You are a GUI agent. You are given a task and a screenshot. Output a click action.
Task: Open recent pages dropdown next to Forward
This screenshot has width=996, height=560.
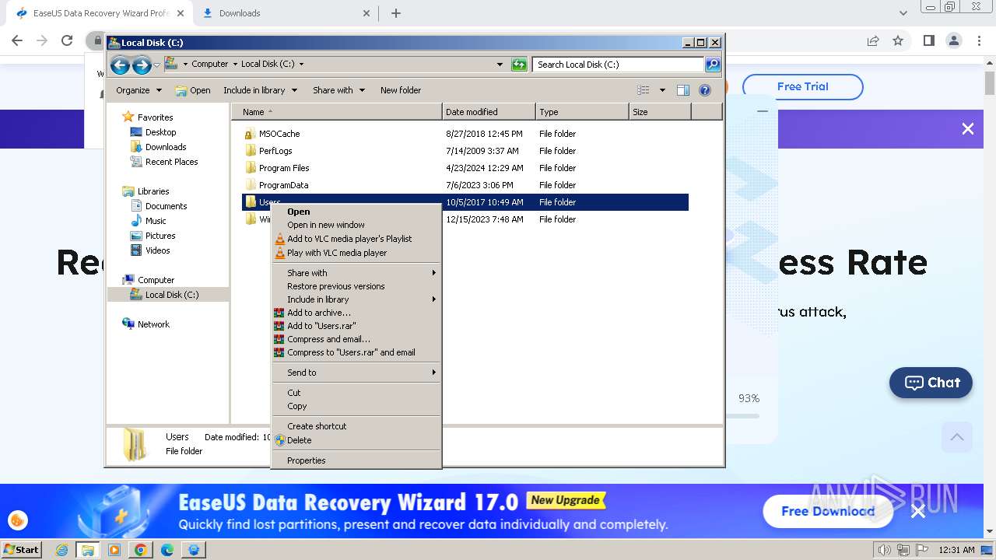[x=157, y=65]
